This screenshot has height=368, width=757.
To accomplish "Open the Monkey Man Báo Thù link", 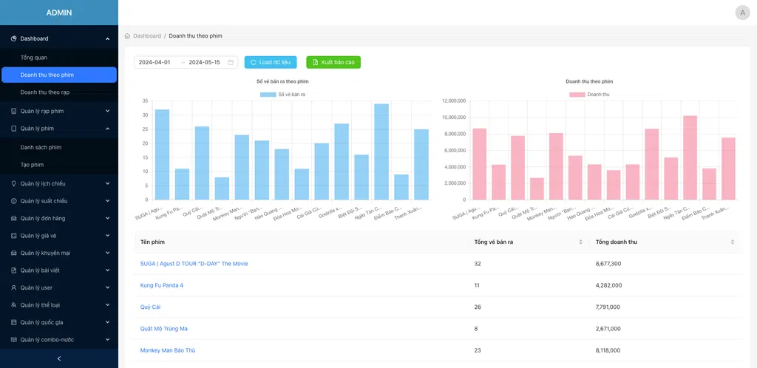I will [x=168, y=351].
